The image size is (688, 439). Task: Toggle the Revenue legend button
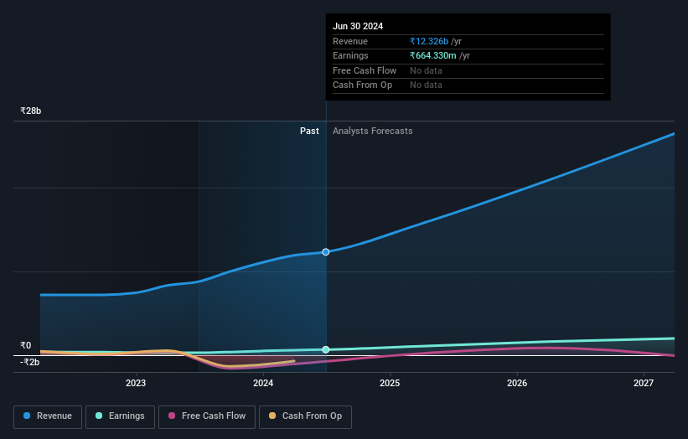48,416
